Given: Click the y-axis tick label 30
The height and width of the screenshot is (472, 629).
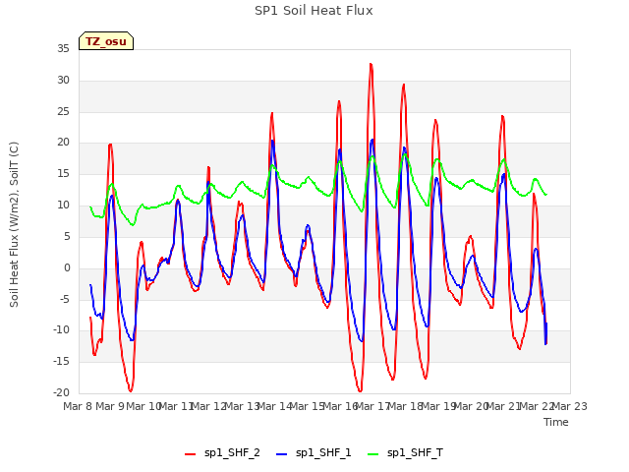Looking at the screenshot, I should coord(63,81).
